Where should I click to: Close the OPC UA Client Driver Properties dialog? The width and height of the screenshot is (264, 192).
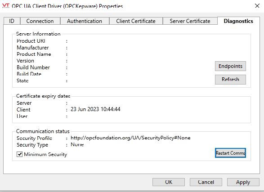(x=257, y=6)
